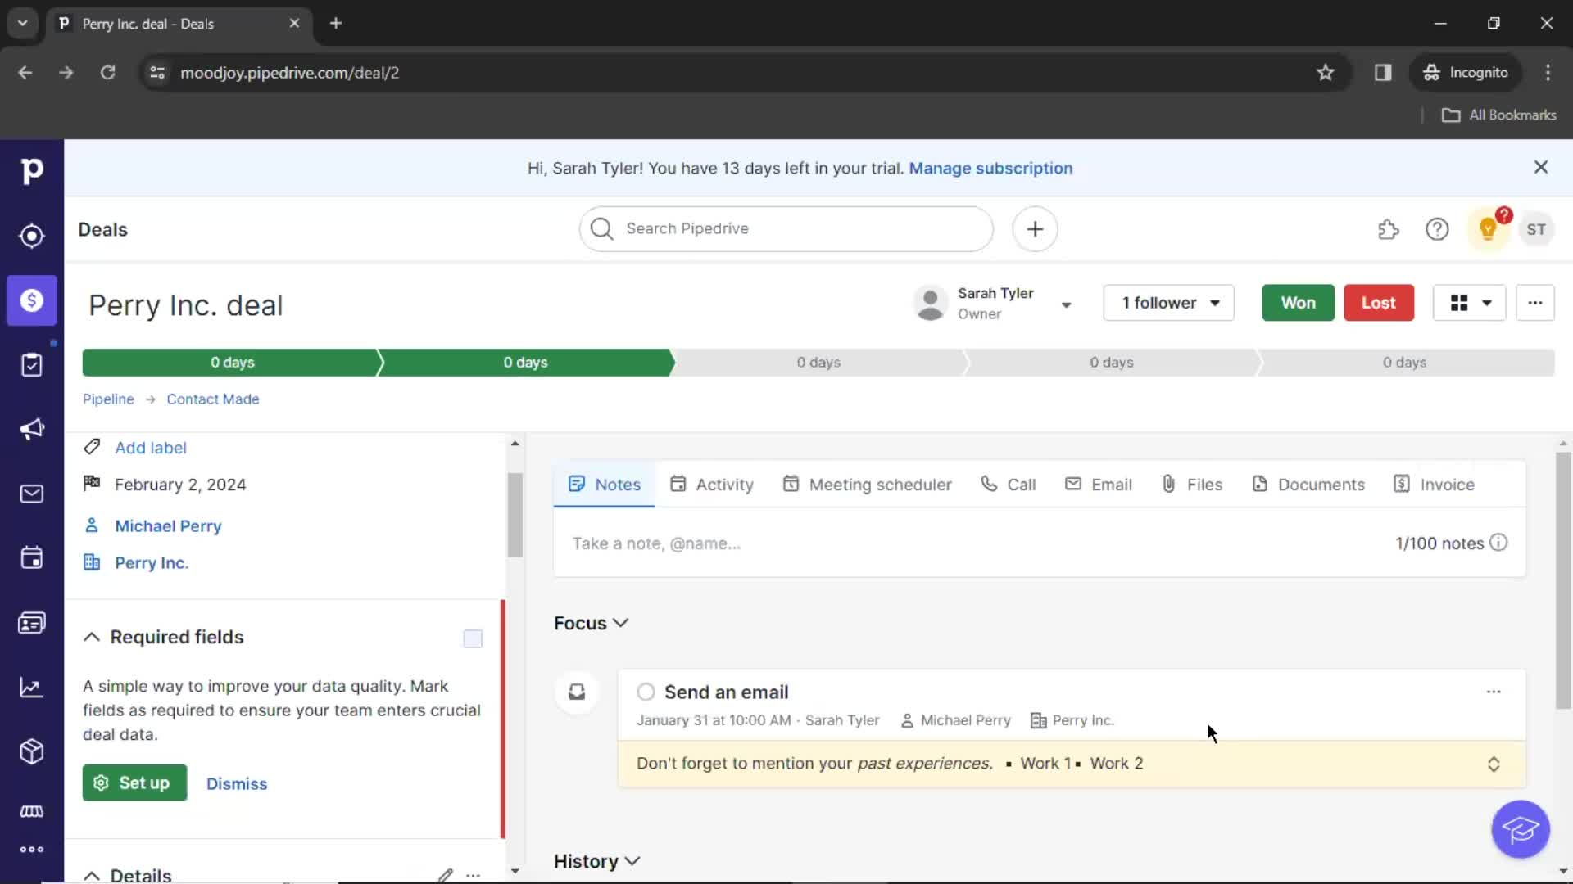The image size is (1573, 884).
Task: Toggle the Required fields checkbox
Action: point(473,638)
